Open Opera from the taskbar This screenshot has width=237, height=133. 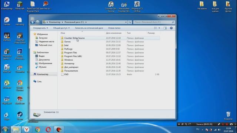pos(48,130)
